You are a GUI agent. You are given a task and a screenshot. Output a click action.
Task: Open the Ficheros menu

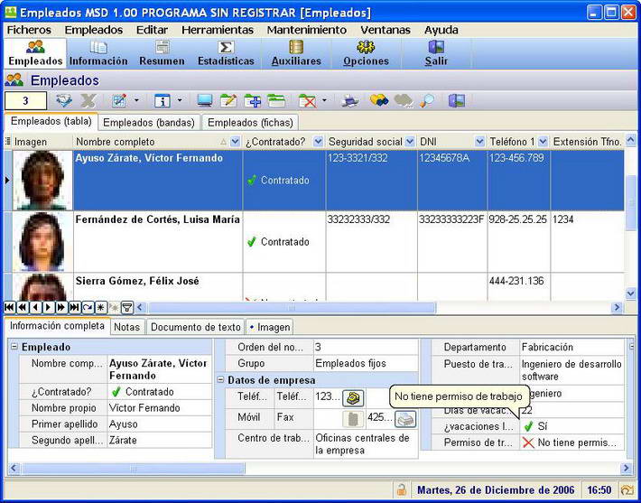29,30
